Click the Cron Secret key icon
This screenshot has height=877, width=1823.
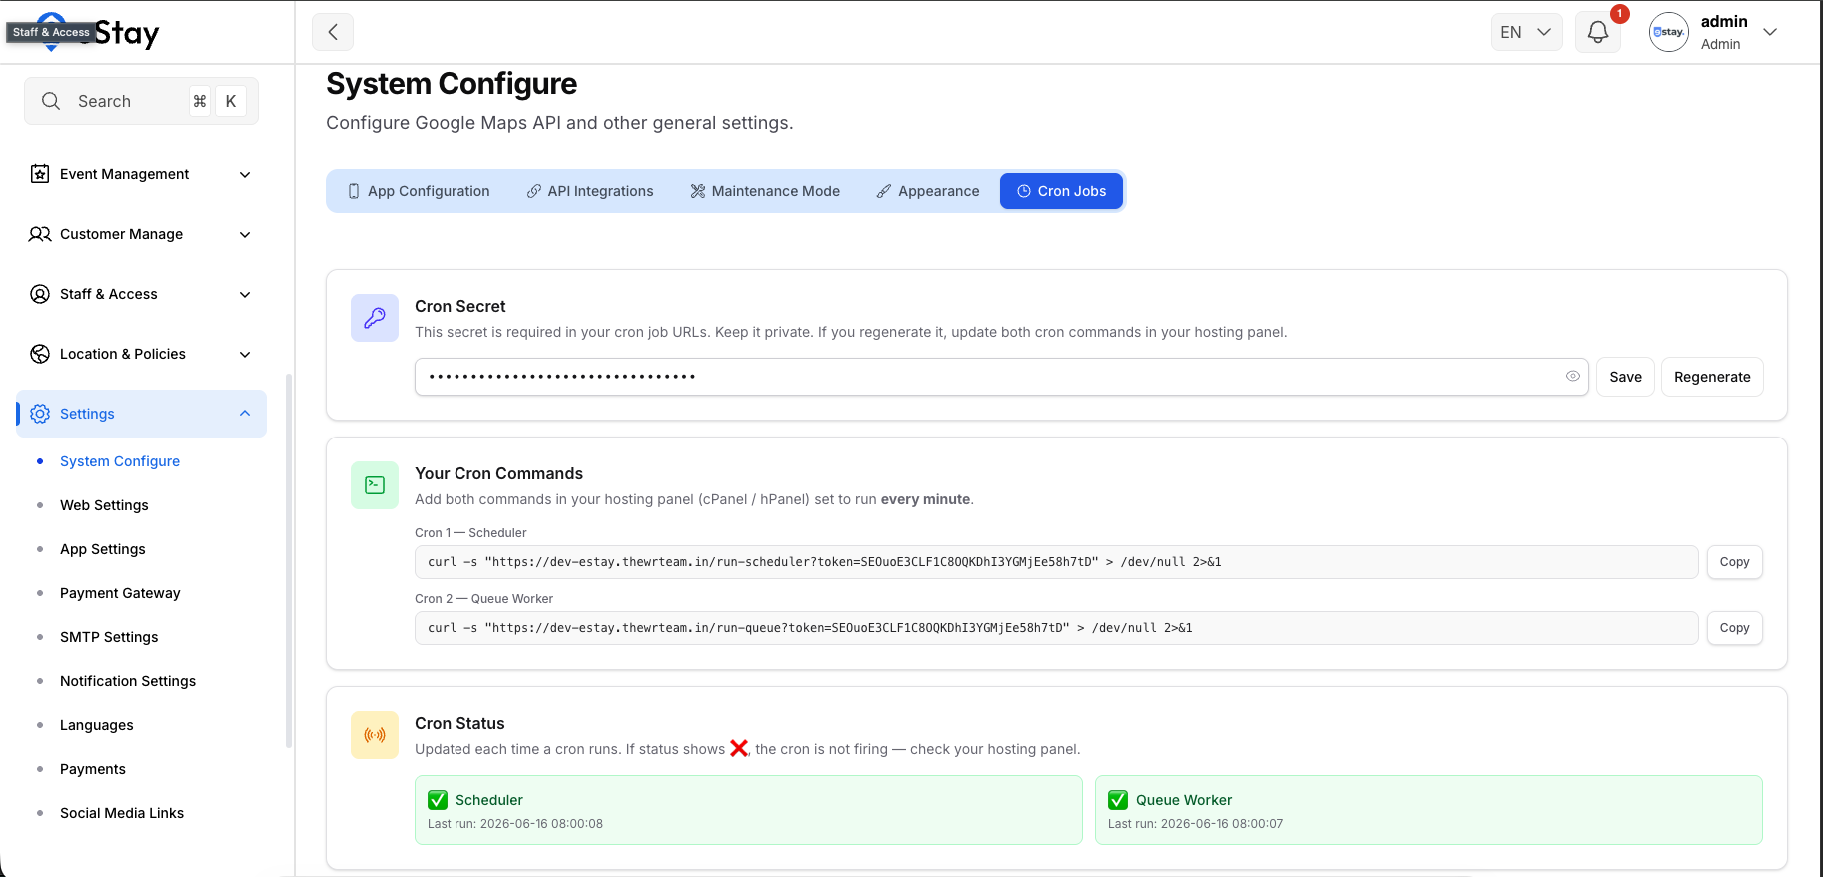click(375, 318)
